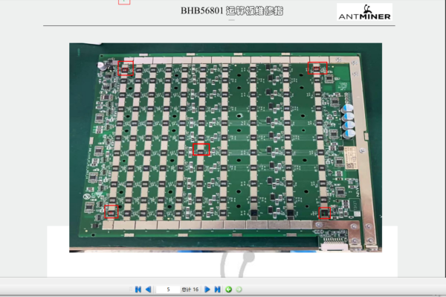Click the page number field showing 5
This screenshot has width=446, height=297.
(168, 290)
